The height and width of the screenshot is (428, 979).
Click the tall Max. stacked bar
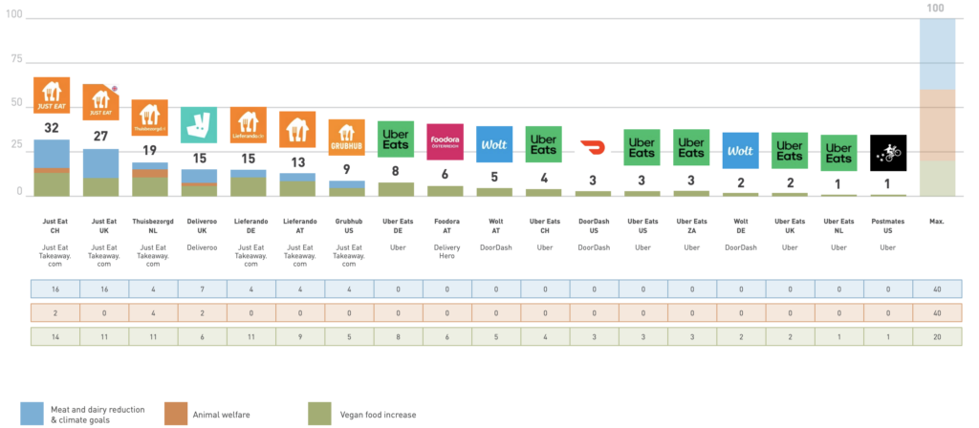point(937,107)
